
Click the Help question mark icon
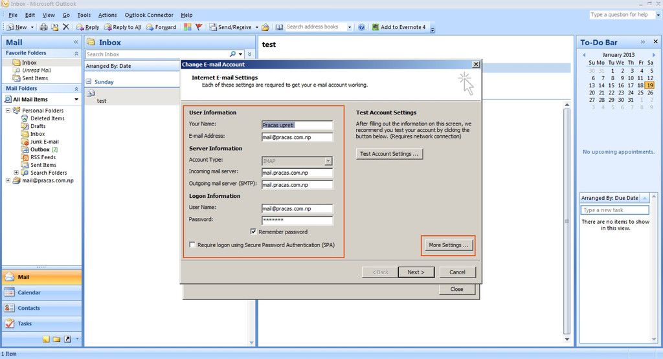tap(361, 27)
